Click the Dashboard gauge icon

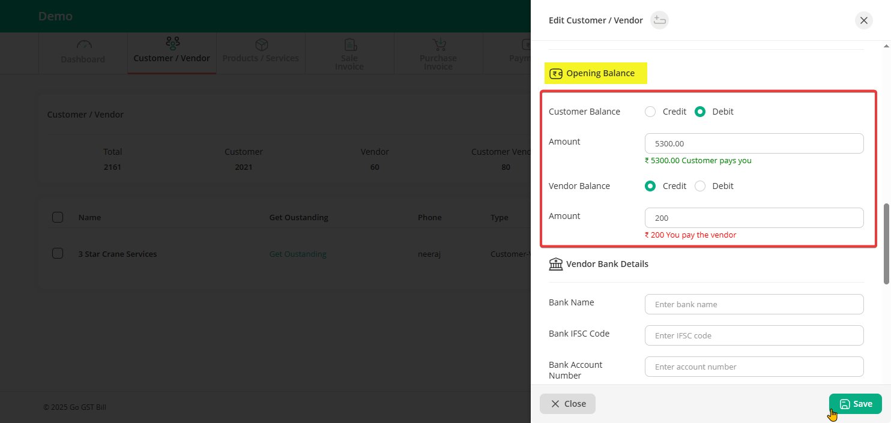(x=83, y=46)
